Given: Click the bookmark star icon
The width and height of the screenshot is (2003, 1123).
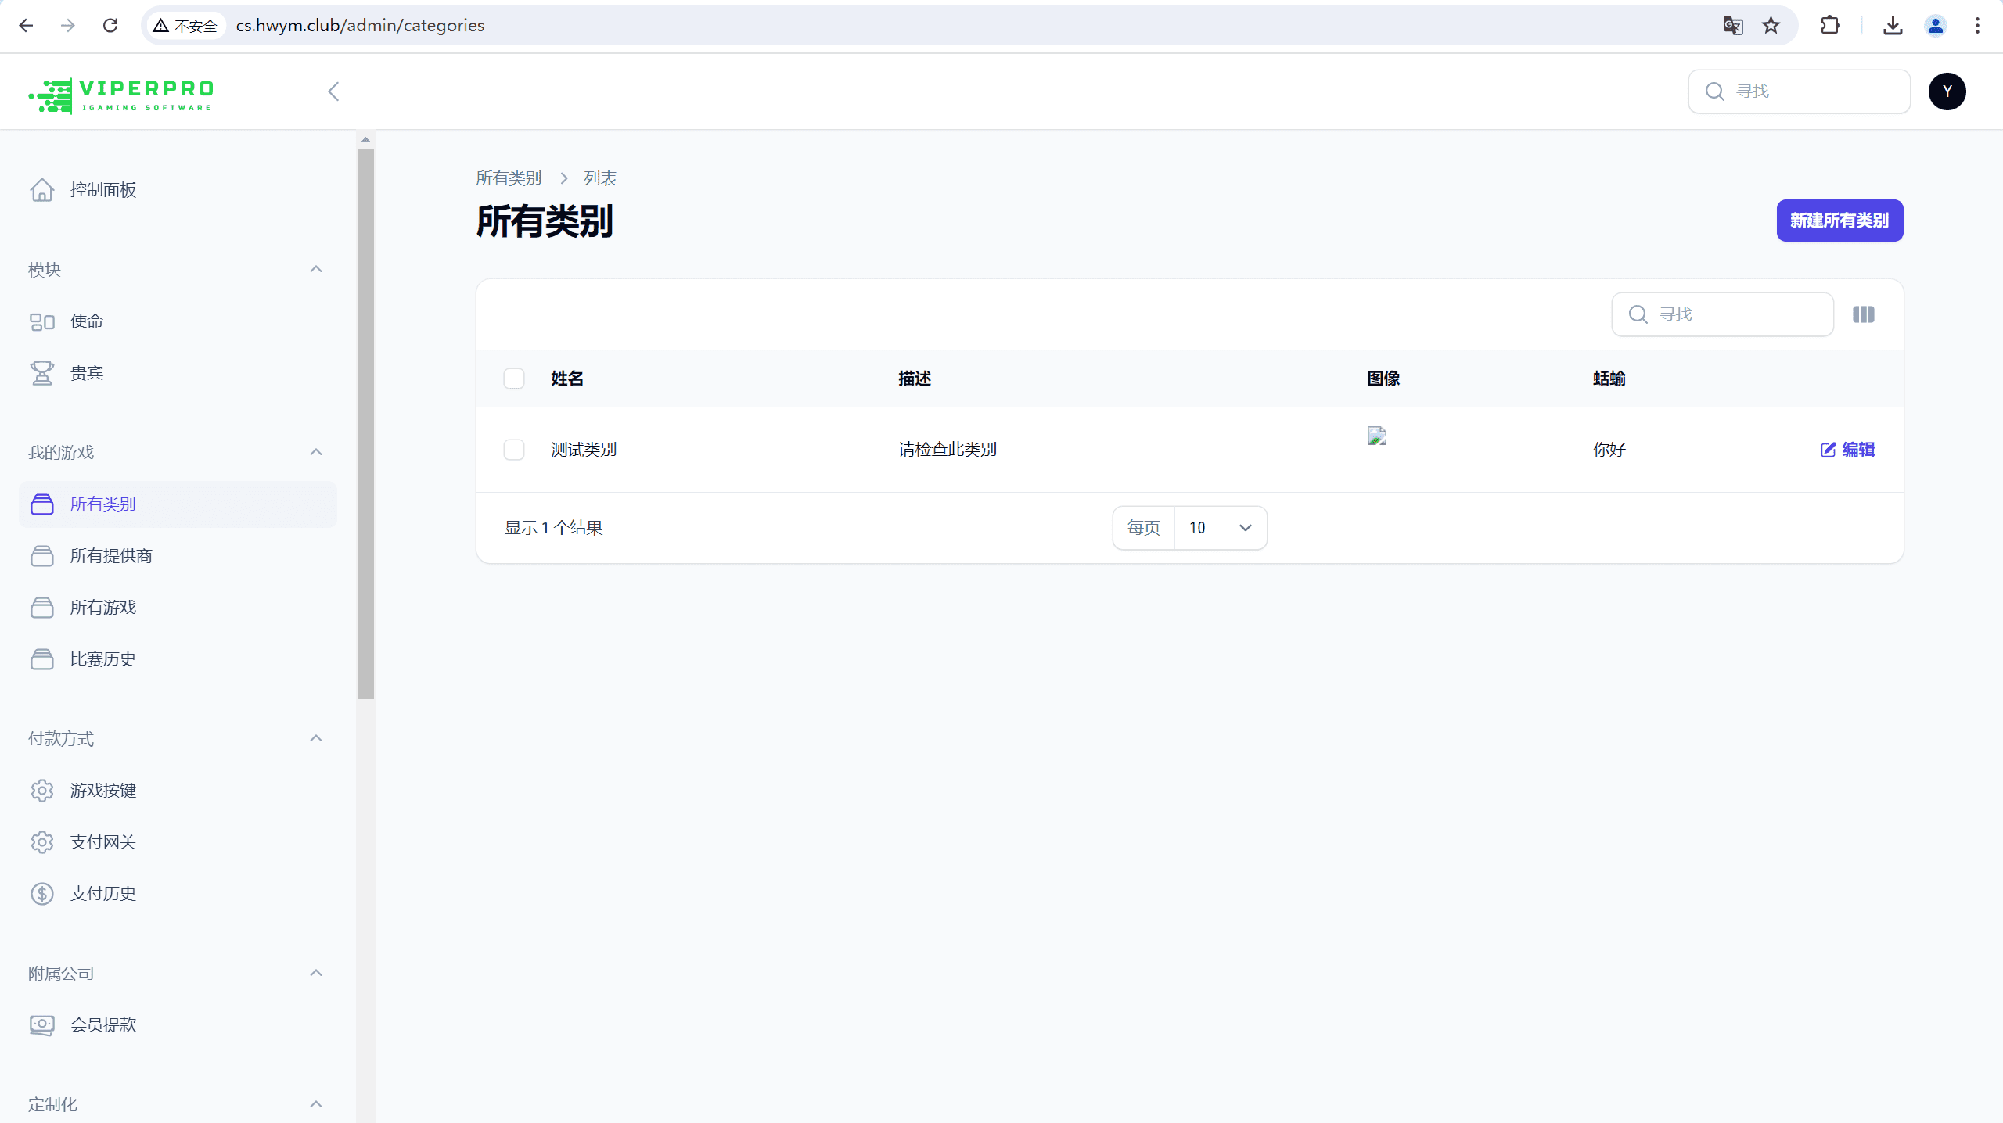Looking at the screenshot, I should click(x=1771, y=26).
